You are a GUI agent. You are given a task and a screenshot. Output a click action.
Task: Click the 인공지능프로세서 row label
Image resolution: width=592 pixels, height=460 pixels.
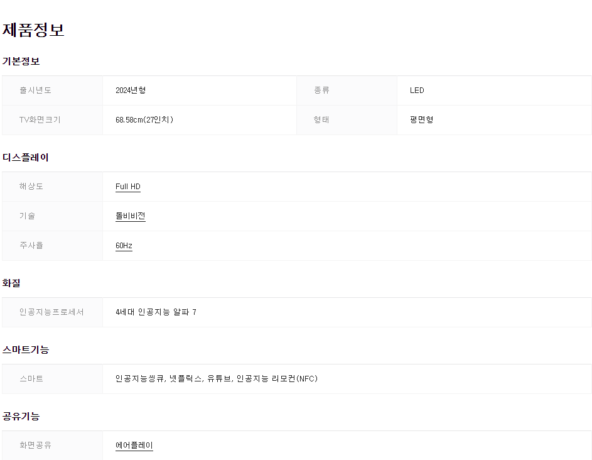[51, 312]
